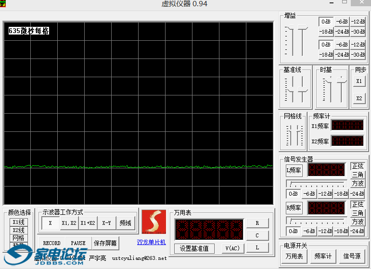Select multimeter R resistance mode
This screenshot has width=371, height=269.
tap(257, 223)
